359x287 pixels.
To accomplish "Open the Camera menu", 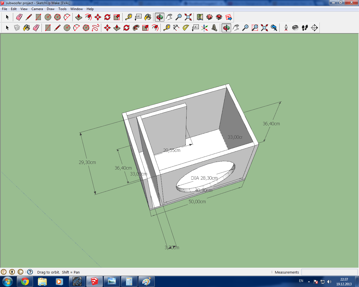I will (37, 9).
